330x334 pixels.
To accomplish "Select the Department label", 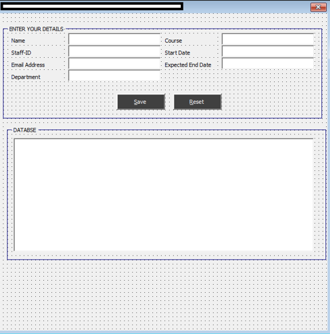I will click(26, 77).
